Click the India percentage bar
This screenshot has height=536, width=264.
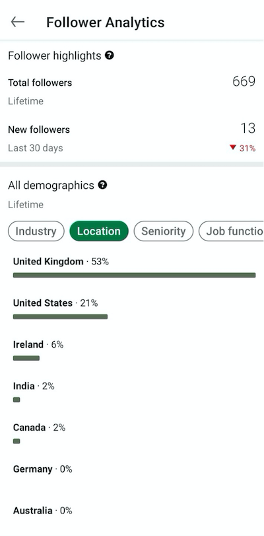[x=16, y=400]
